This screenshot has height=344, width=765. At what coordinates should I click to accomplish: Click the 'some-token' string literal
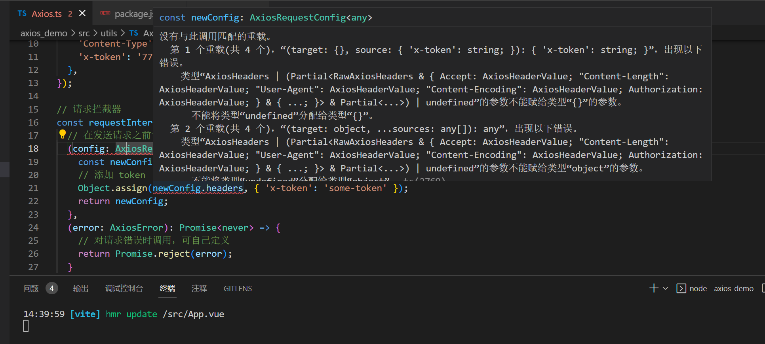355,188
